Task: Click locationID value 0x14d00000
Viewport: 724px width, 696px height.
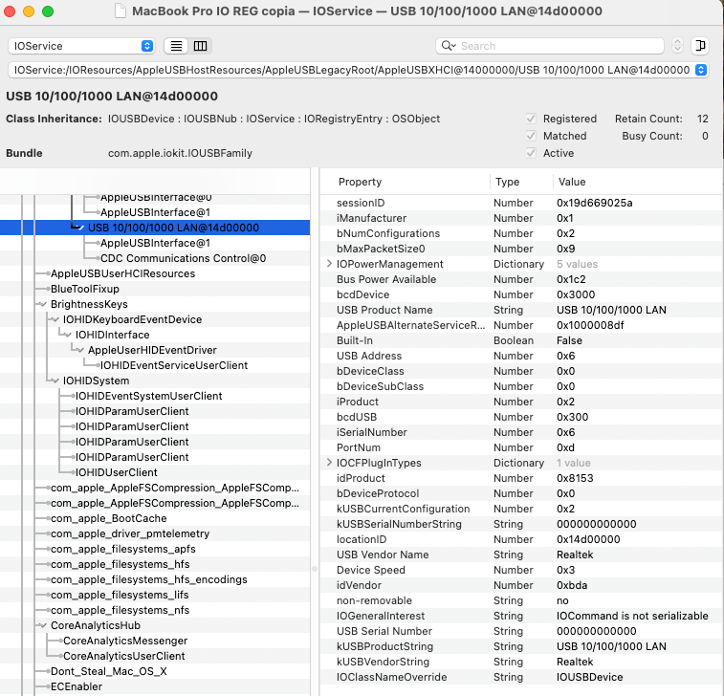Action: point(588,539)
